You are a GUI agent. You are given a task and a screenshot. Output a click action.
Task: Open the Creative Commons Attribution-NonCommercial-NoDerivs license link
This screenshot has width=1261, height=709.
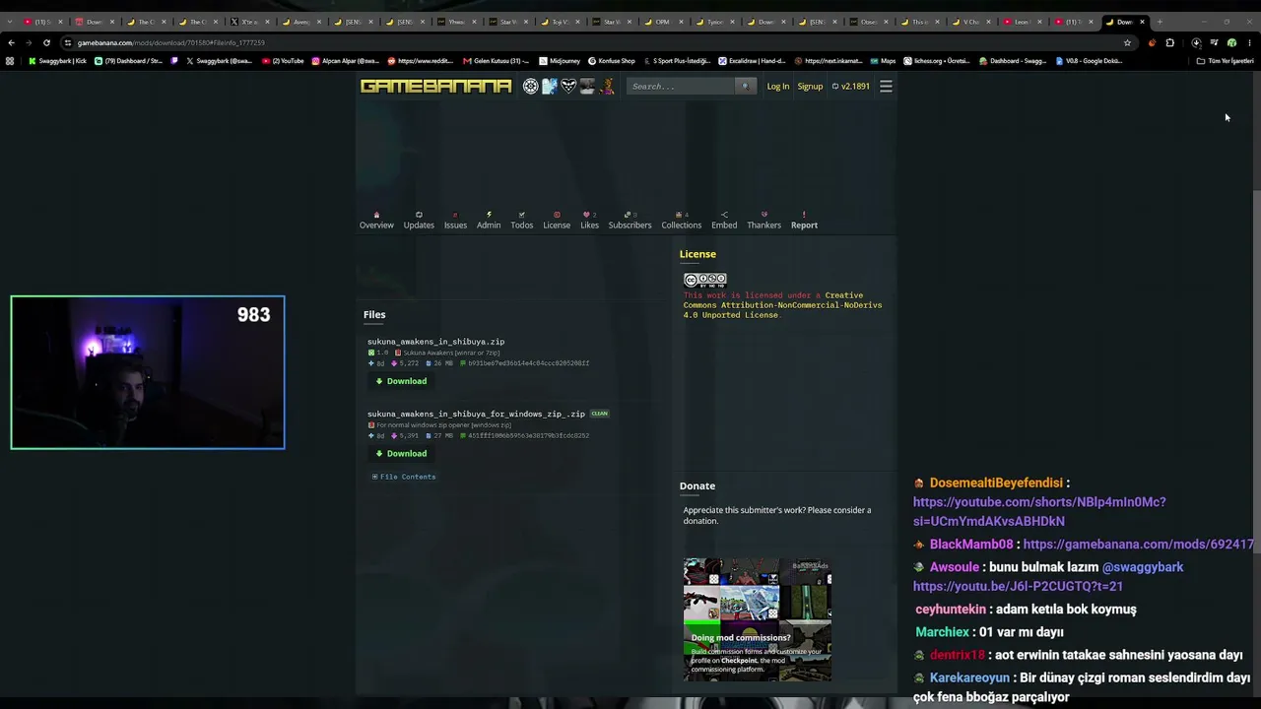(x=782, y=305)
